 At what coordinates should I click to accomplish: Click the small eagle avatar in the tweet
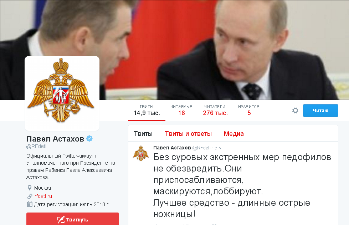141,153
